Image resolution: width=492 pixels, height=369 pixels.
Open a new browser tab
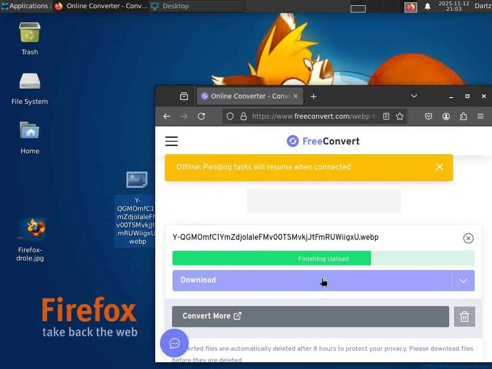313,96
